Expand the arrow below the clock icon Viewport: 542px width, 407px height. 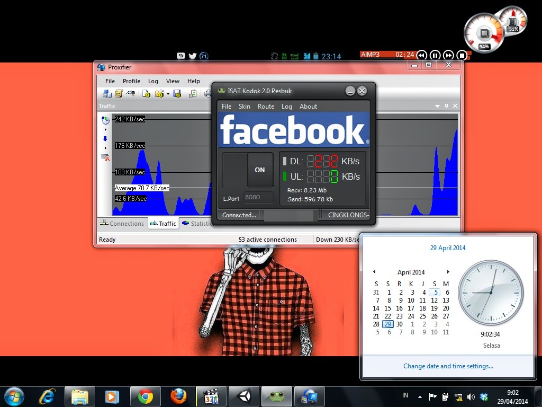(105, 129)
